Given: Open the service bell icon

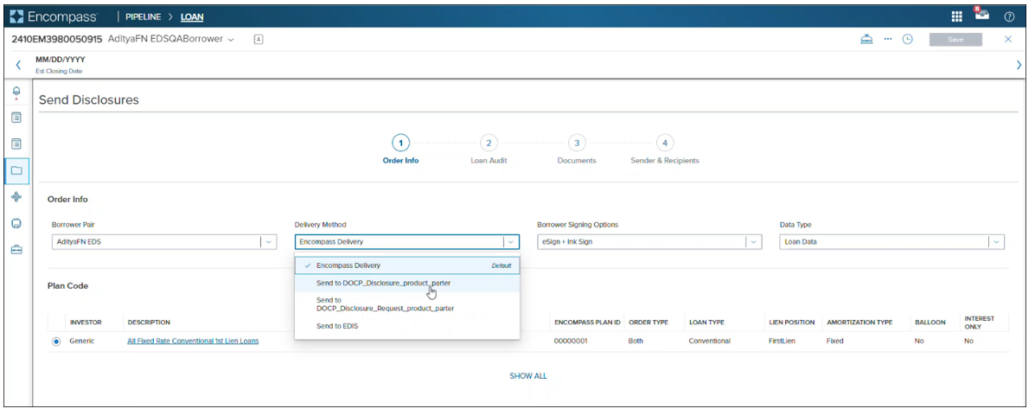Looking at the screenshot, I should coord(866,40).
